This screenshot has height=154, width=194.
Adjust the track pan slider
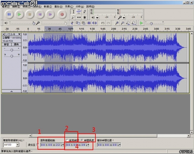[12, 56]
